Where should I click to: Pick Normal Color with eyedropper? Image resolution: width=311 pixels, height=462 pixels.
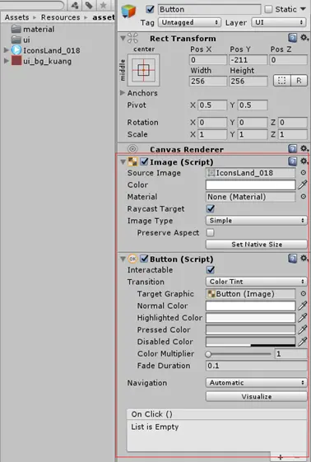(303, 306)
